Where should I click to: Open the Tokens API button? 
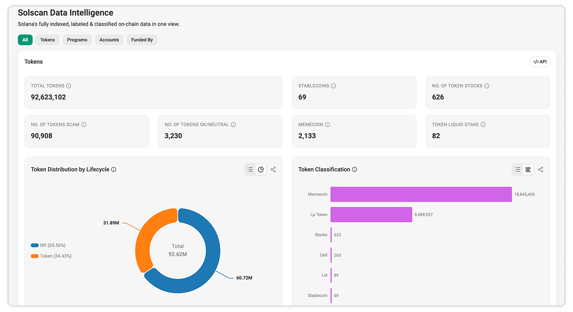coord(540,62)
